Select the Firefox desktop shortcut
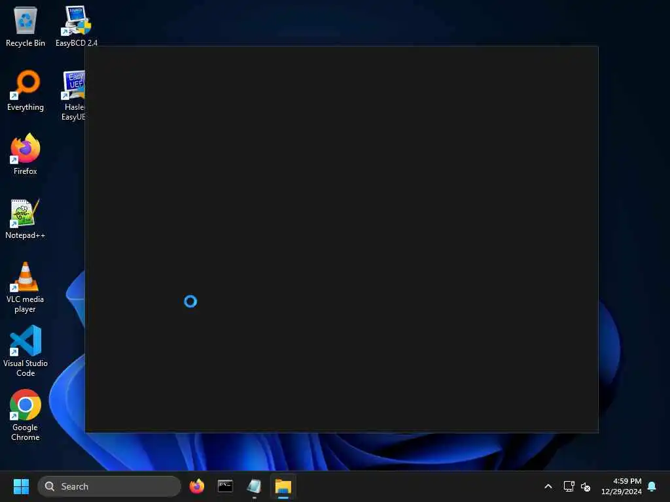This screenshot has height=502, width=670. [x=26, y=154]
